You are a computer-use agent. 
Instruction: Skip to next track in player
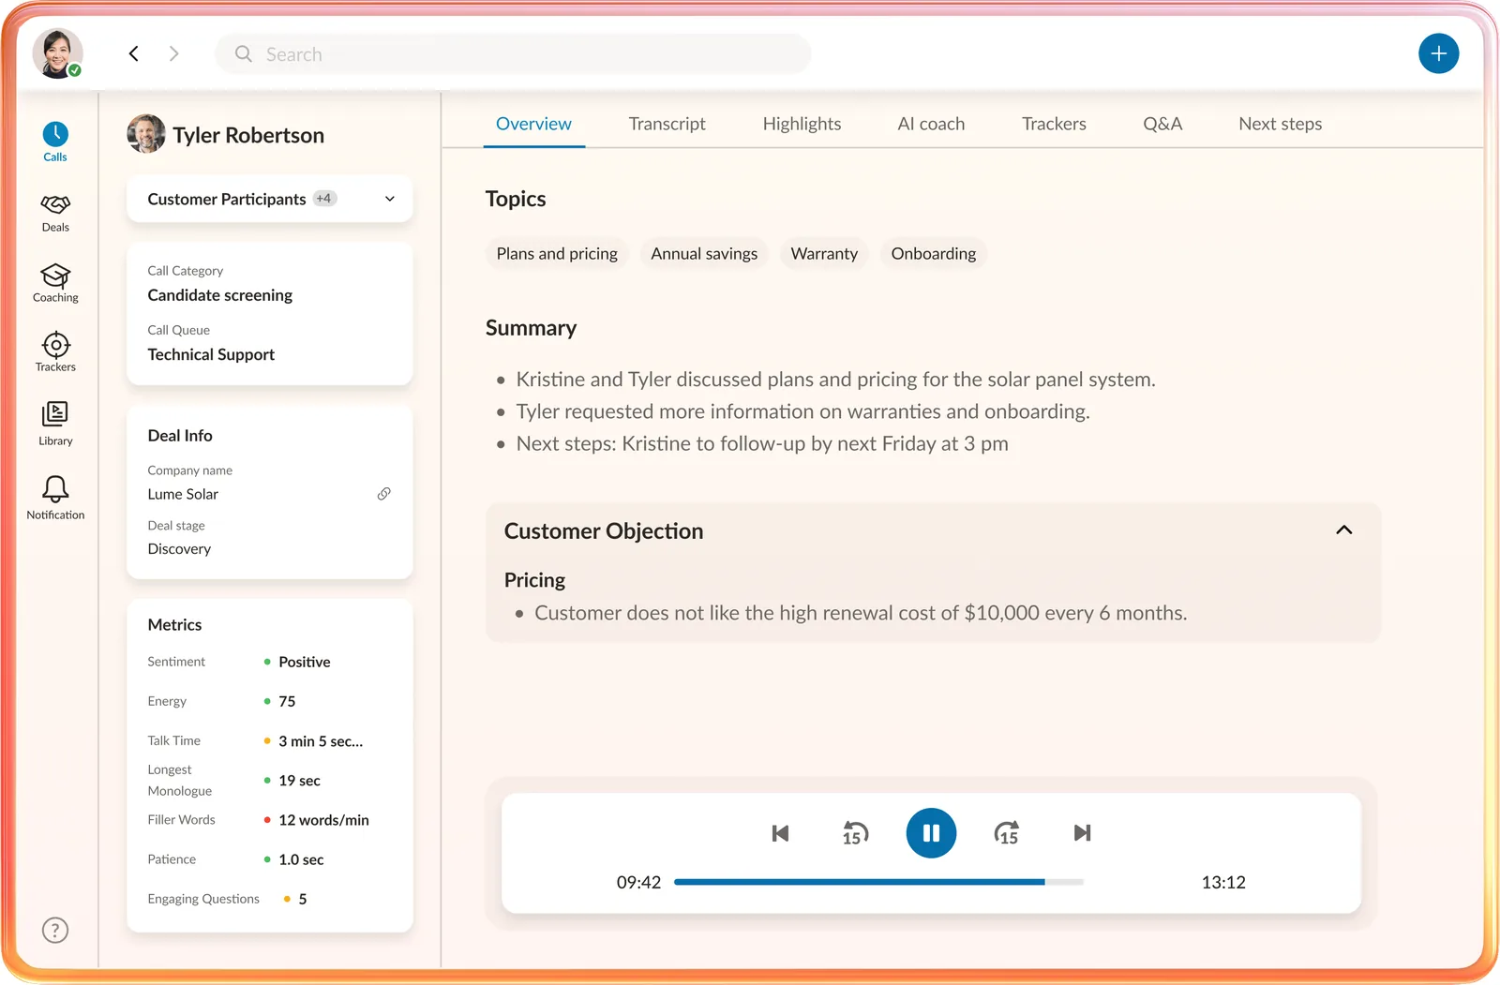(x=1082, y=833)
